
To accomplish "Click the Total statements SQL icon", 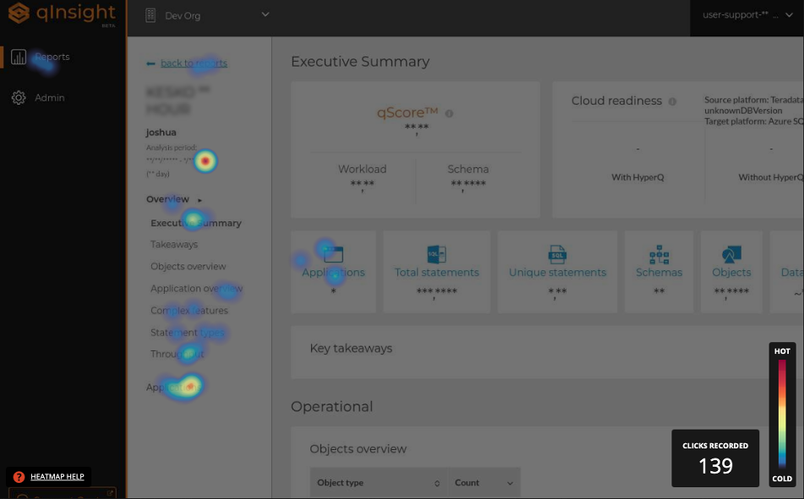I will pos(436,252).
